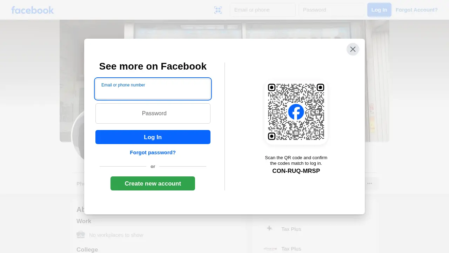Click the profile picture thumbnail
This screenshot has width=449, height=253.
click(78, 135)
